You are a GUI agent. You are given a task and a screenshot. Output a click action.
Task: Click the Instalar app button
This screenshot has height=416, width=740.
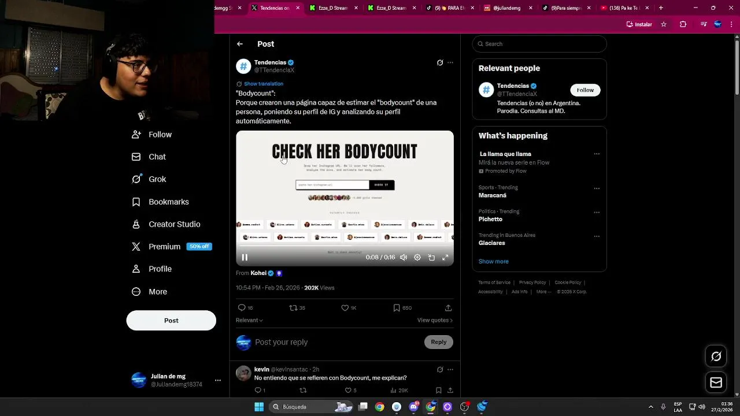click(x=639, y=24)
